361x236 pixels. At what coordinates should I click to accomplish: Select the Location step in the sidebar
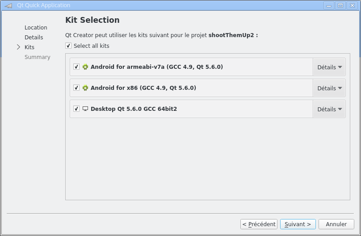pos(36,28)
